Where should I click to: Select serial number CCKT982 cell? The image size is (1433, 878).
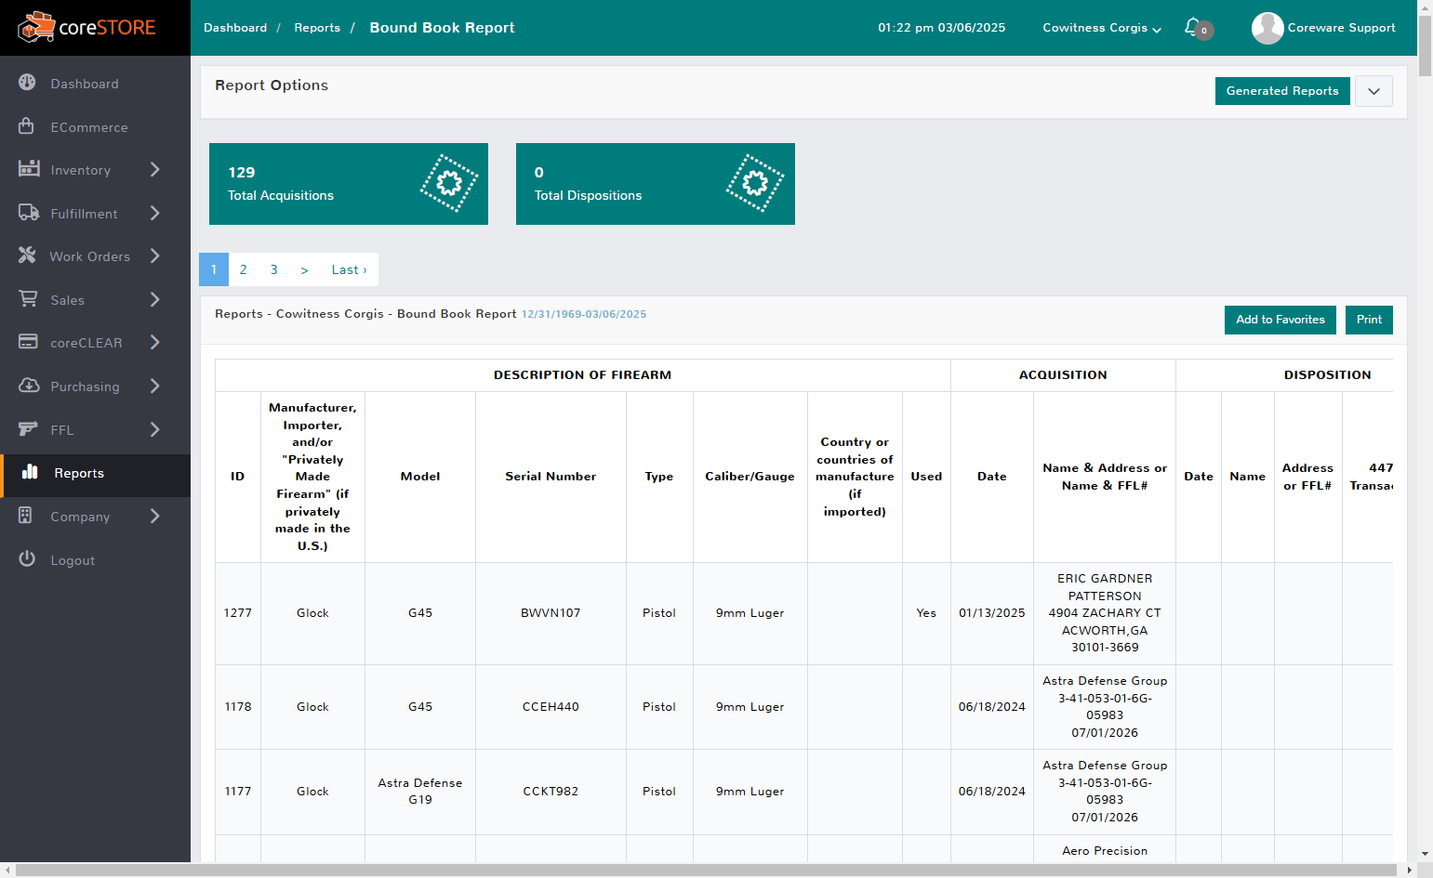pos(551,792)
